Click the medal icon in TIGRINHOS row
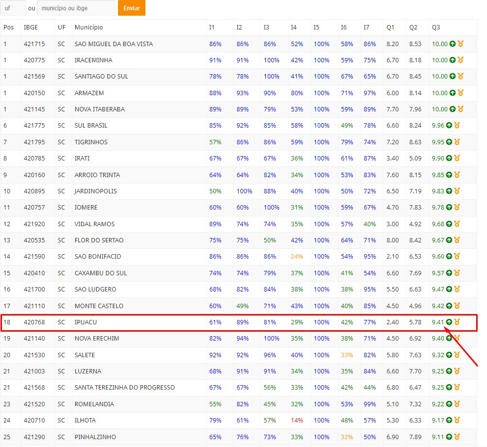The height and width of the screenshot is (447, 487). tap(457, 142)
